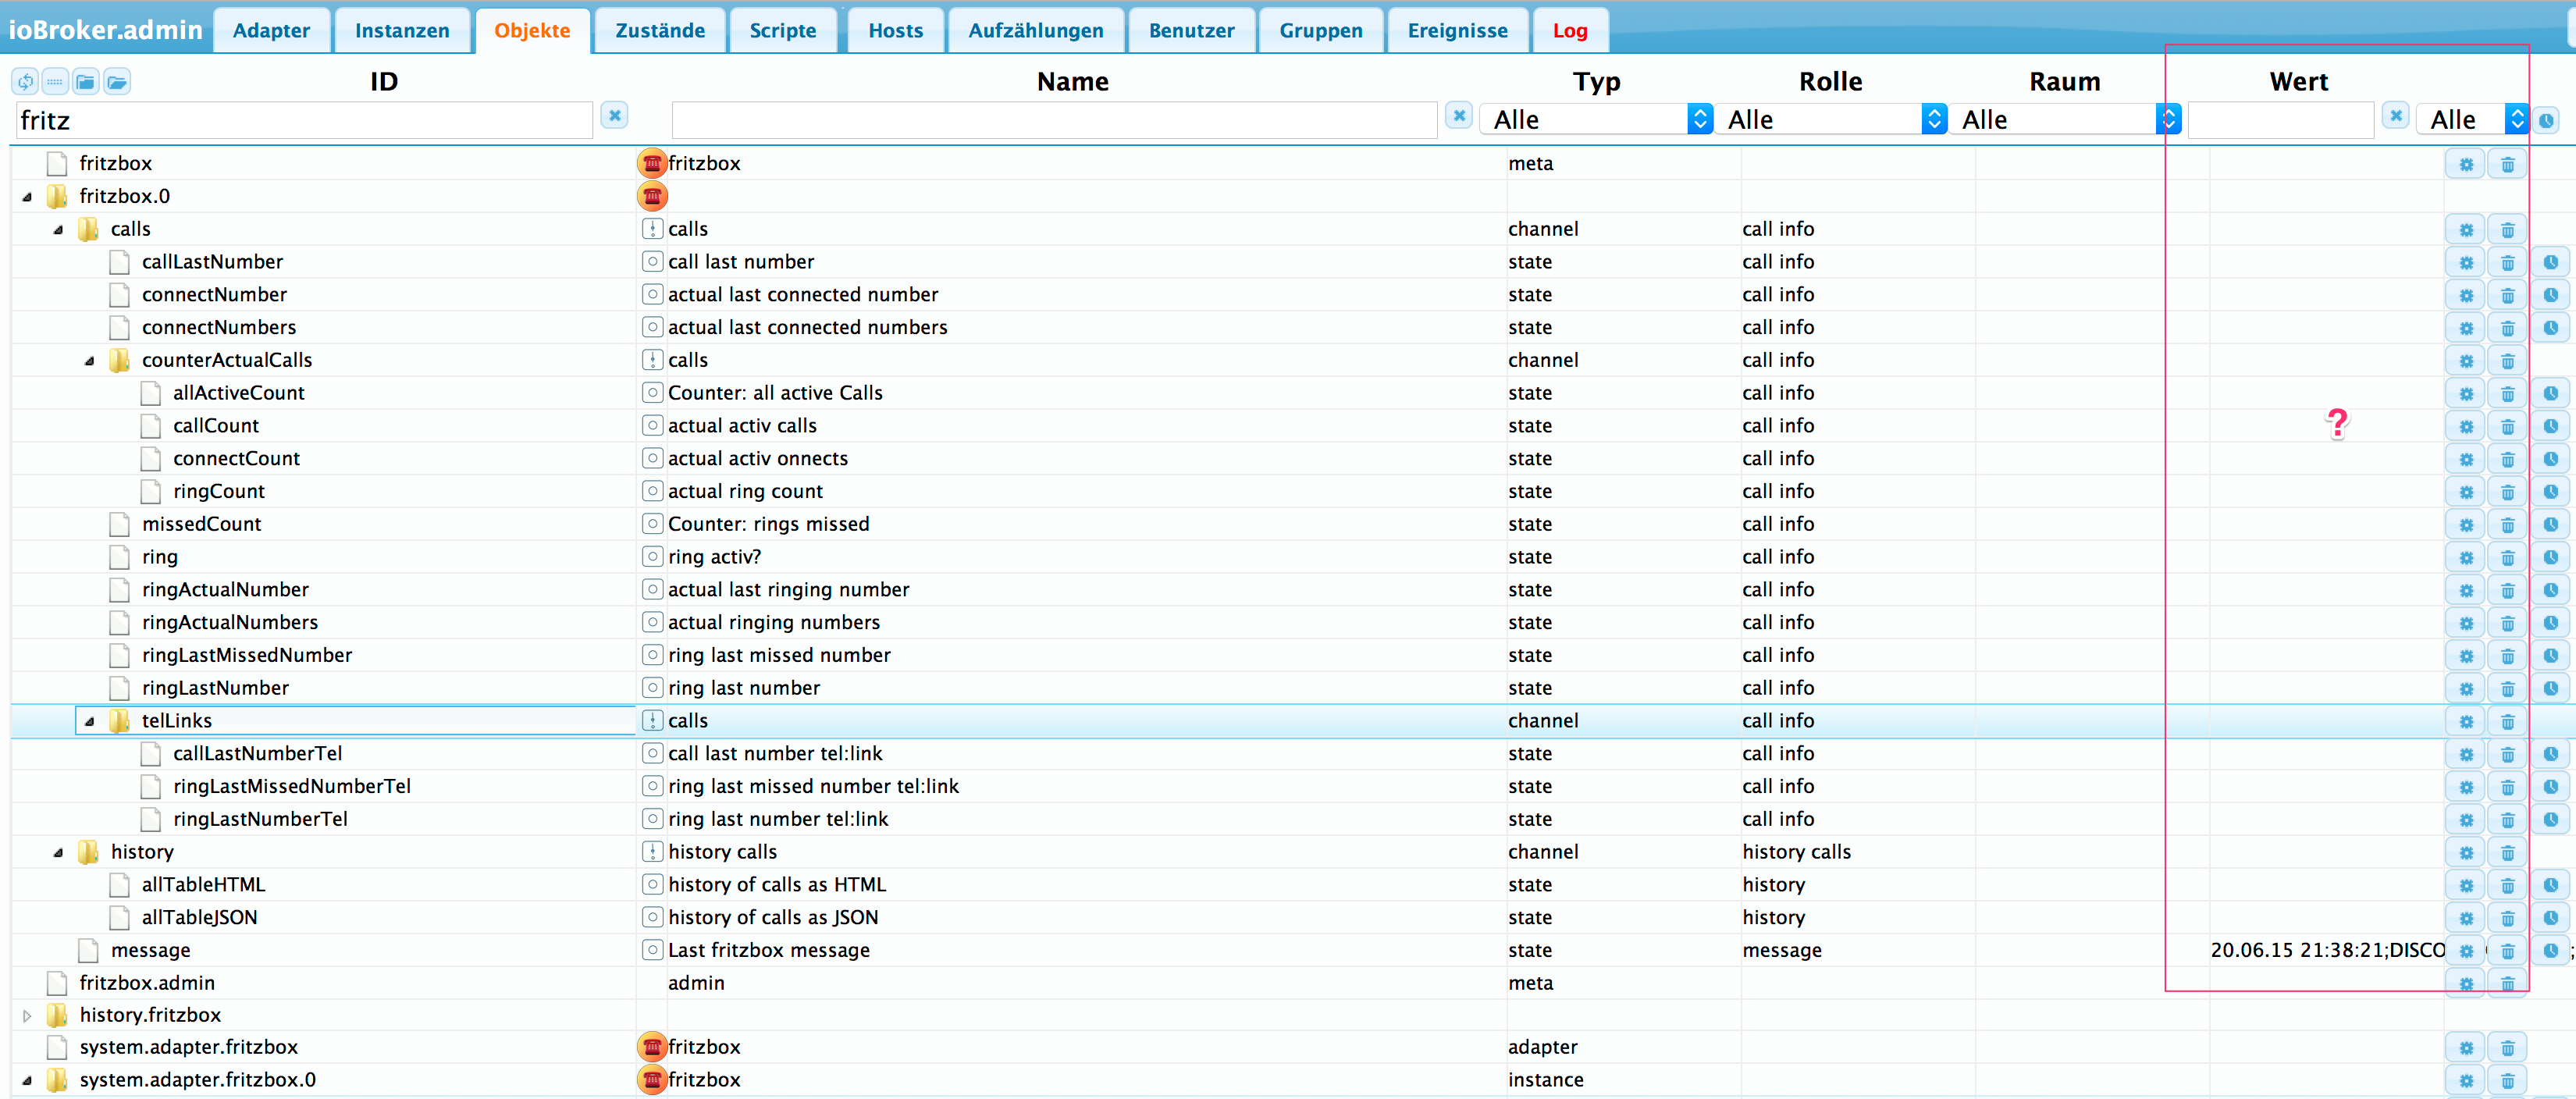Open history clock for allTableHTML row

click(x=2551, y=886)
